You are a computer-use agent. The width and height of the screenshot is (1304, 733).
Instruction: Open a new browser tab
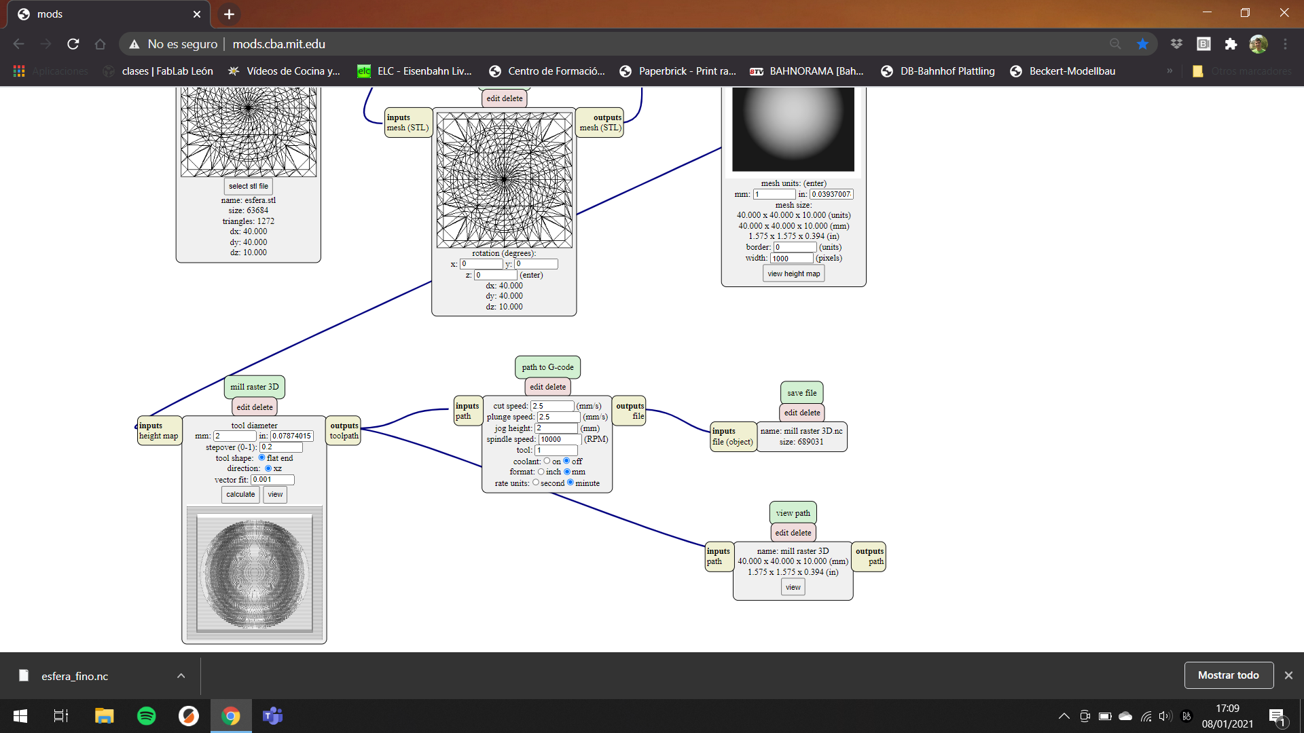[x=229, y=14]
